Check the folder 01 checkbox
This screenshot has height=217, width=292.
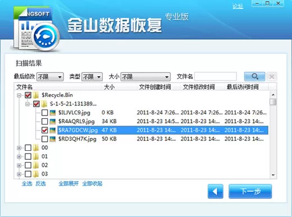28,156
